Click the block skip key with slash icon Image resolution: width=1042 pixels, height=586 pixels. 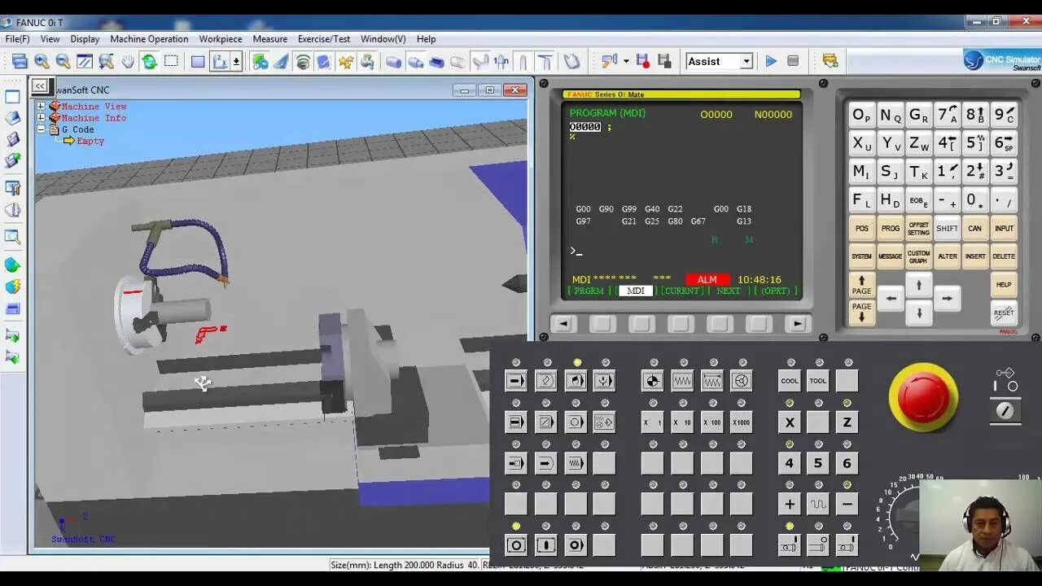pyautogui.click(x=546, y=422)
